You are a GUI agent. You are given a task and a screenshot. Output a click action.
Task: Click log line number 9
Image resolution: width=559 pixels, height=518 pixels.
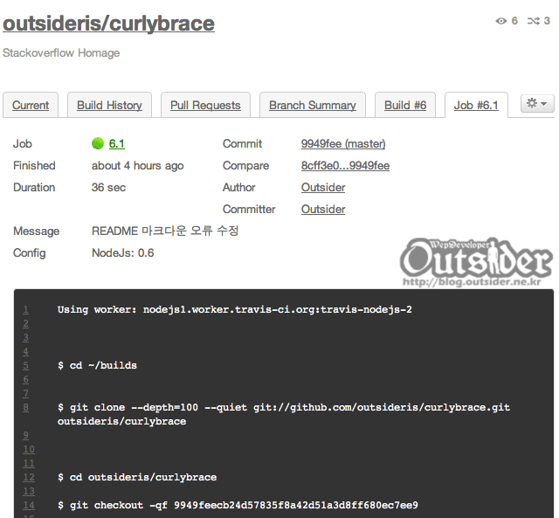tap(25, 435)
